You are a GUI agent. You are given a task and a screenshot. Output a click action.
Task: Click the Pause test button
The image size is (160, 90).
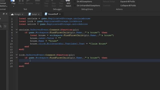pos(21,2)
